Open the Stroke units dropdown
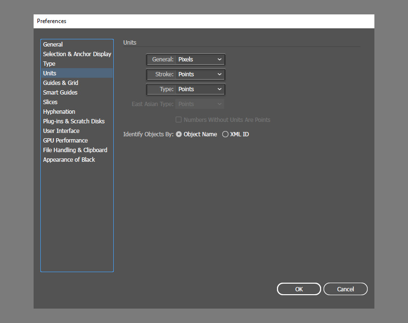 [x=200, y=74]
